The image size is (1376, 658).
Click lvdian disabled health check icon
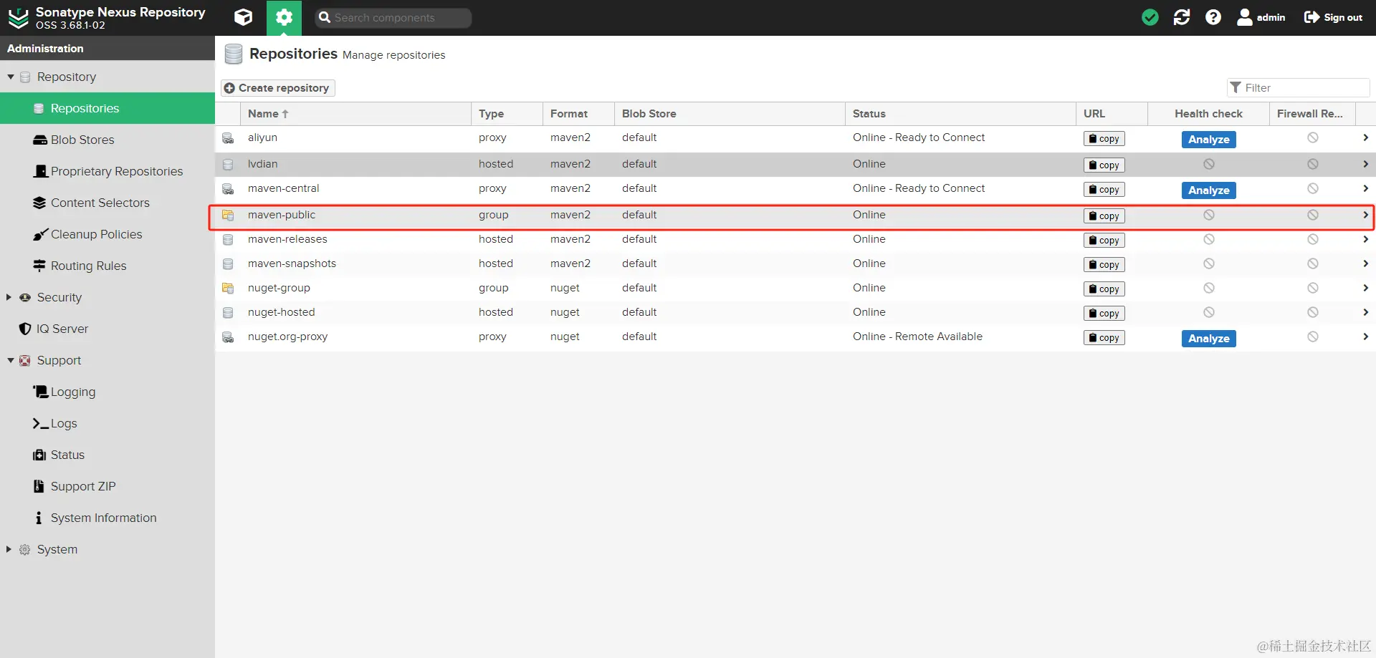[x=1208, y=164]
